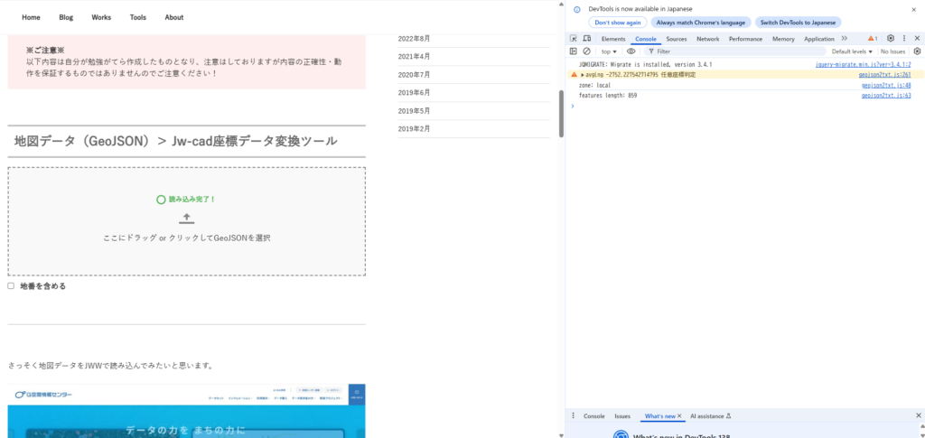This screenshot has height=438, width=925.
Task: Click the No Issues indicator
Action: 893,51
